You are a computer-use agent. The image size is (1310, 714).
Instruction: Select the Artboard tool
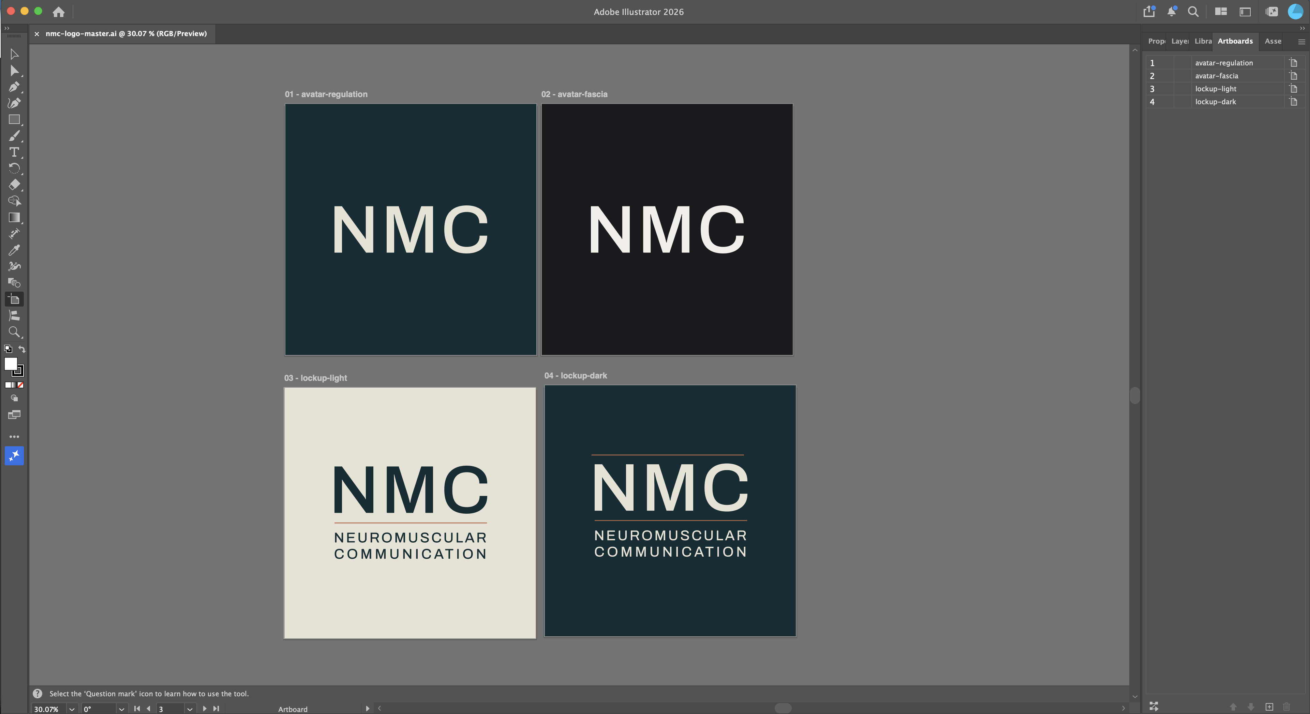(14, 299)
